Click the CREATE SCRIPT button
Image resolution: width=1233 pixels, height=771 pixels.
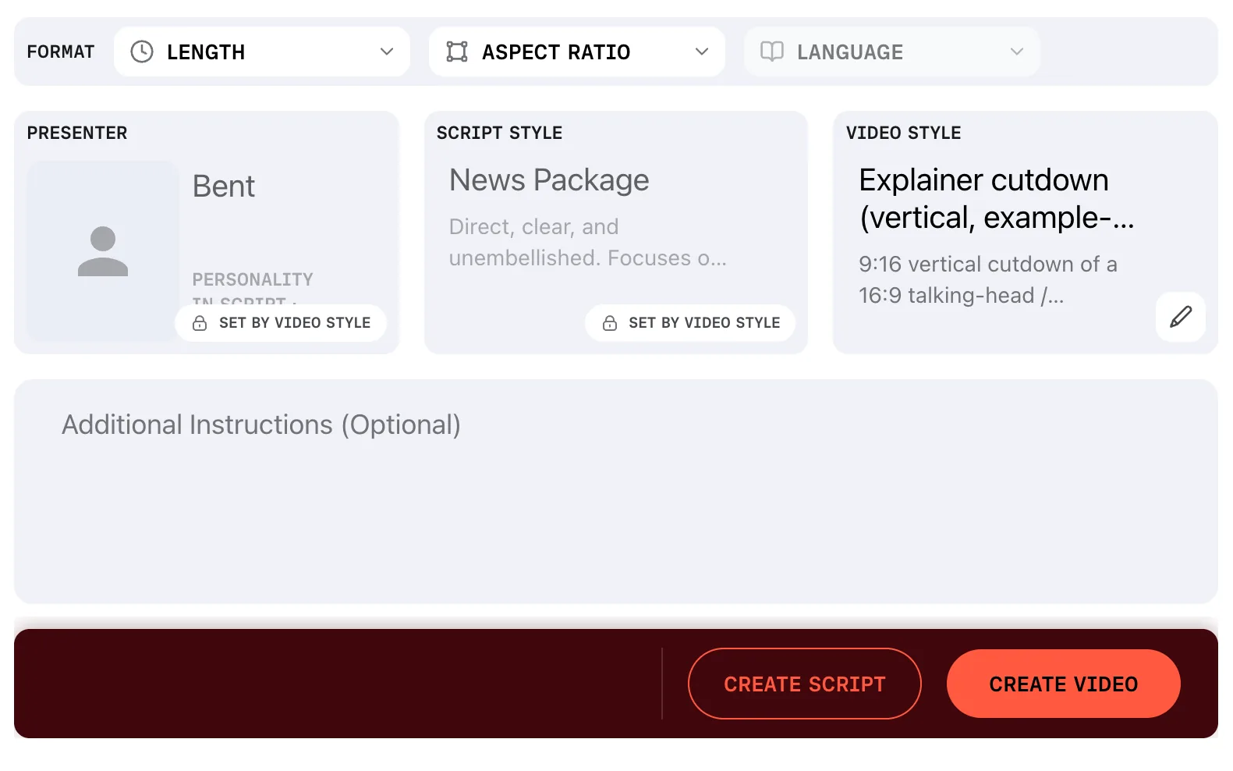click(x=805, y=684)
